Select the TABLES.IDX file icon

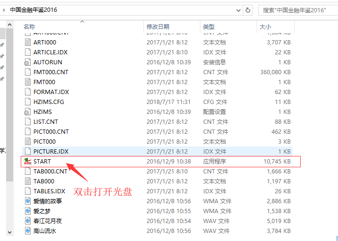28,191
